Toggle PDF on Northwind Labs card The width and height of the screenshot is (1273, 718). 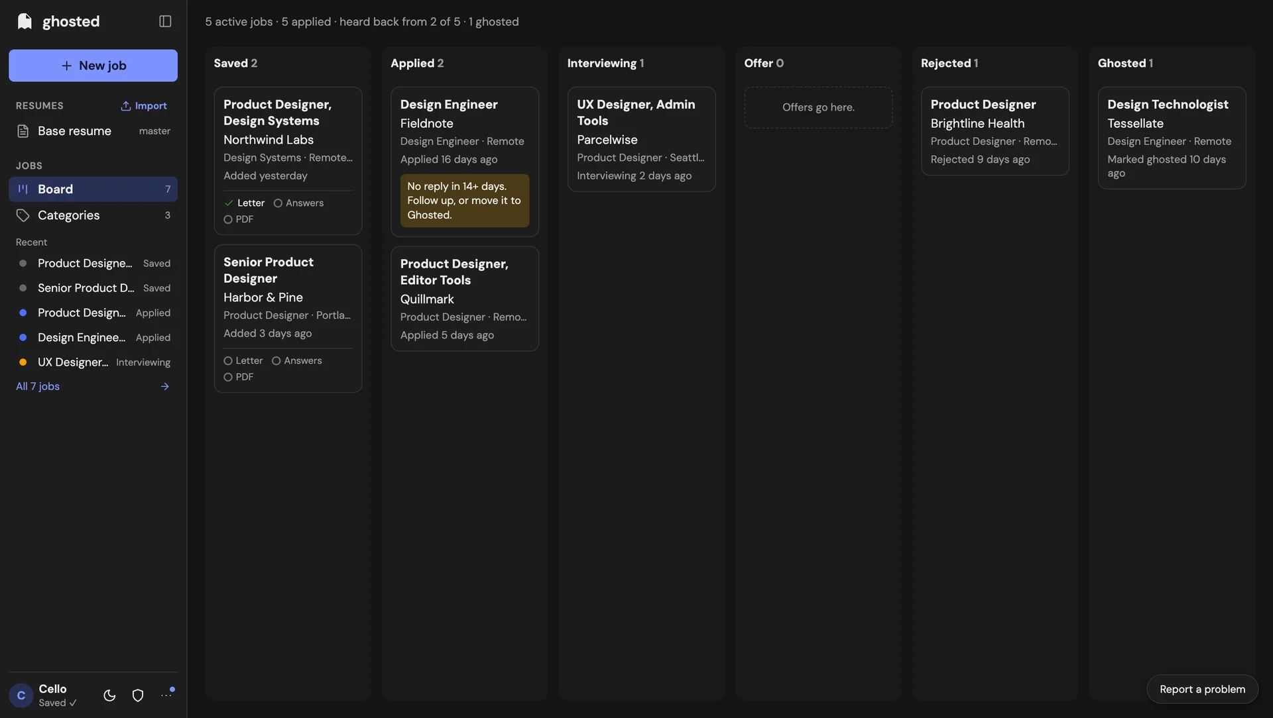pos(239,219)
